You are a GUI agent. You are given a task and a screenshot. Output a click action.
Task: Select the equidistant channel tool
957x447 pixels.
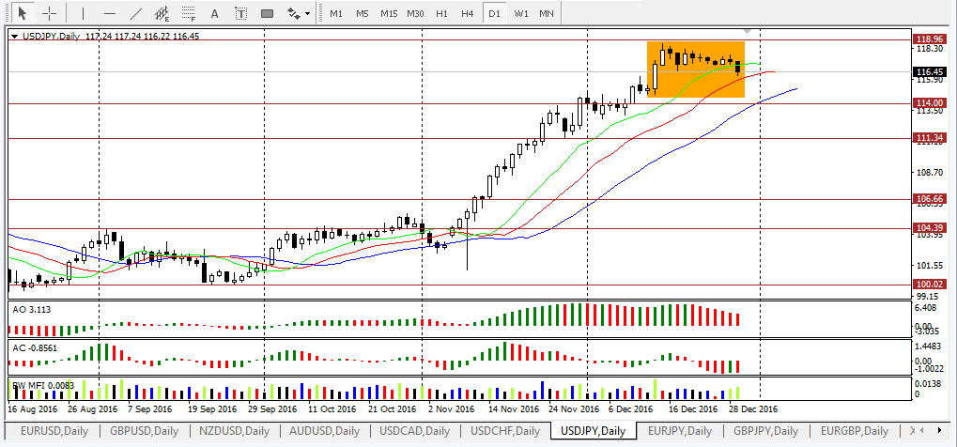(162, 12)
